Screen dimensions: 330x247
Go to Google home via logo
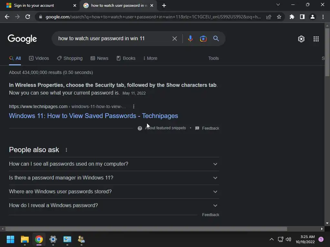pos(22,39)
